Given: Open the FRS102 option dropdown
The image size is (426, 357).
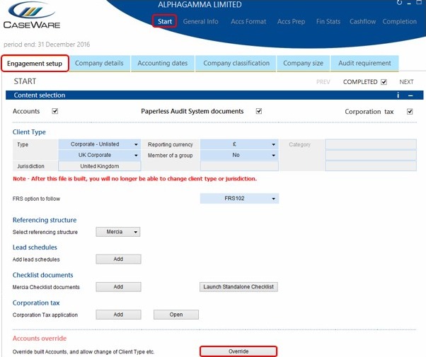Looking at the screenshot, I should tap(239, 199).
